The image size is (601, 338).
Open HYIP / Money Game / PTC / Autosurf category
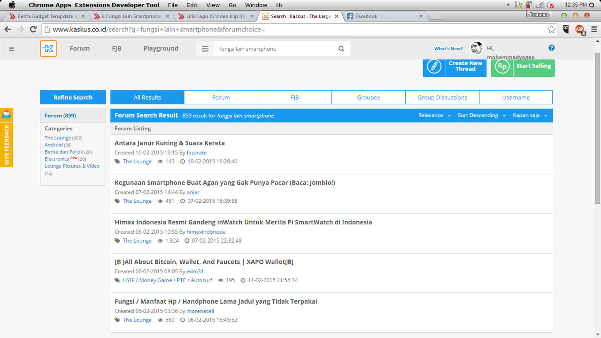point(168,280)
